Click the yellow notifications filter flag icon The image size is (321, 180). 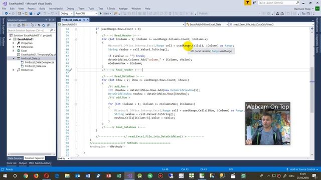[x=247, y=2]
